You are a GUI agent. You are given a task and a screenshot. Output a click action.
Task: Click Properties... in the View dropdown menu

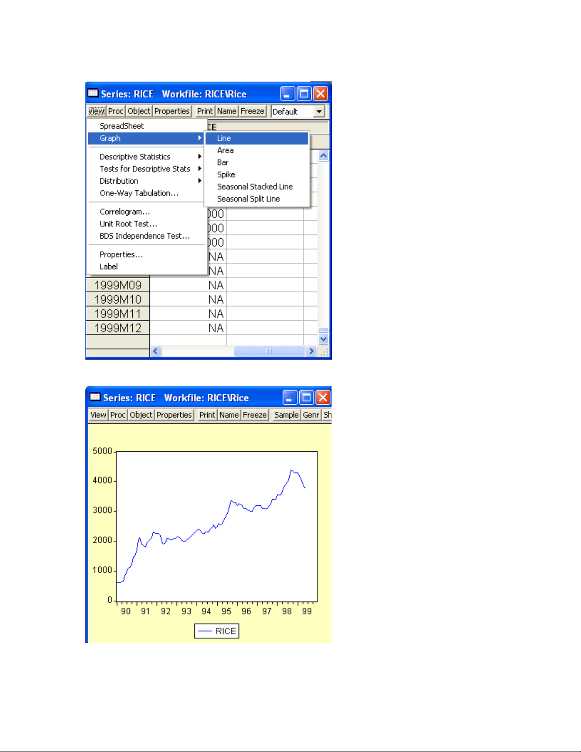click(147, 254)
